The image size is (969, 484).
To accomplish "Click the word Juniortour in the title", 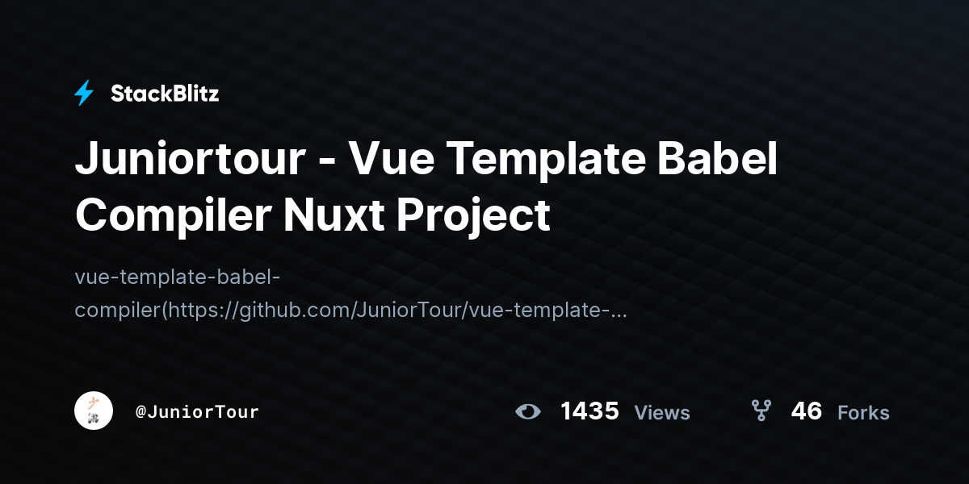I will tap(190, 160).
